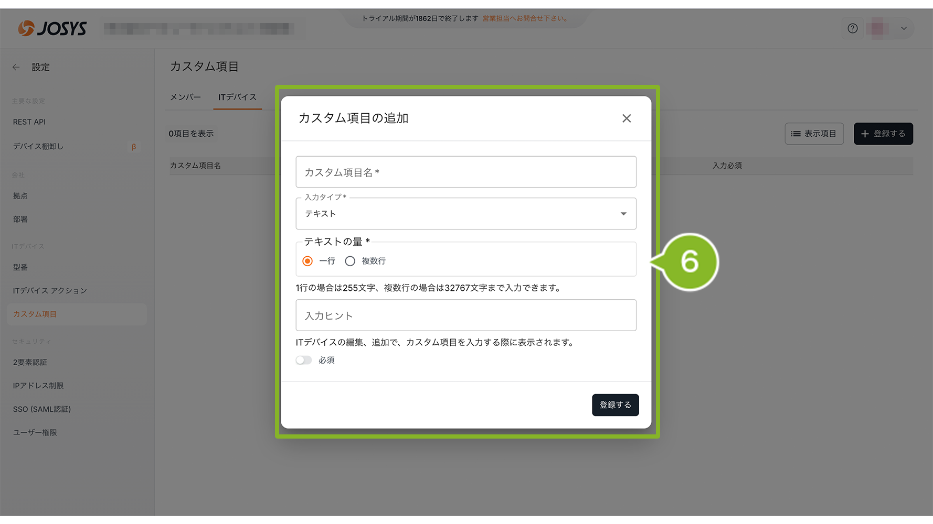Open the help question mark icon
The height and width of the screenshot is (524, 933).
[x=852, y=28]
